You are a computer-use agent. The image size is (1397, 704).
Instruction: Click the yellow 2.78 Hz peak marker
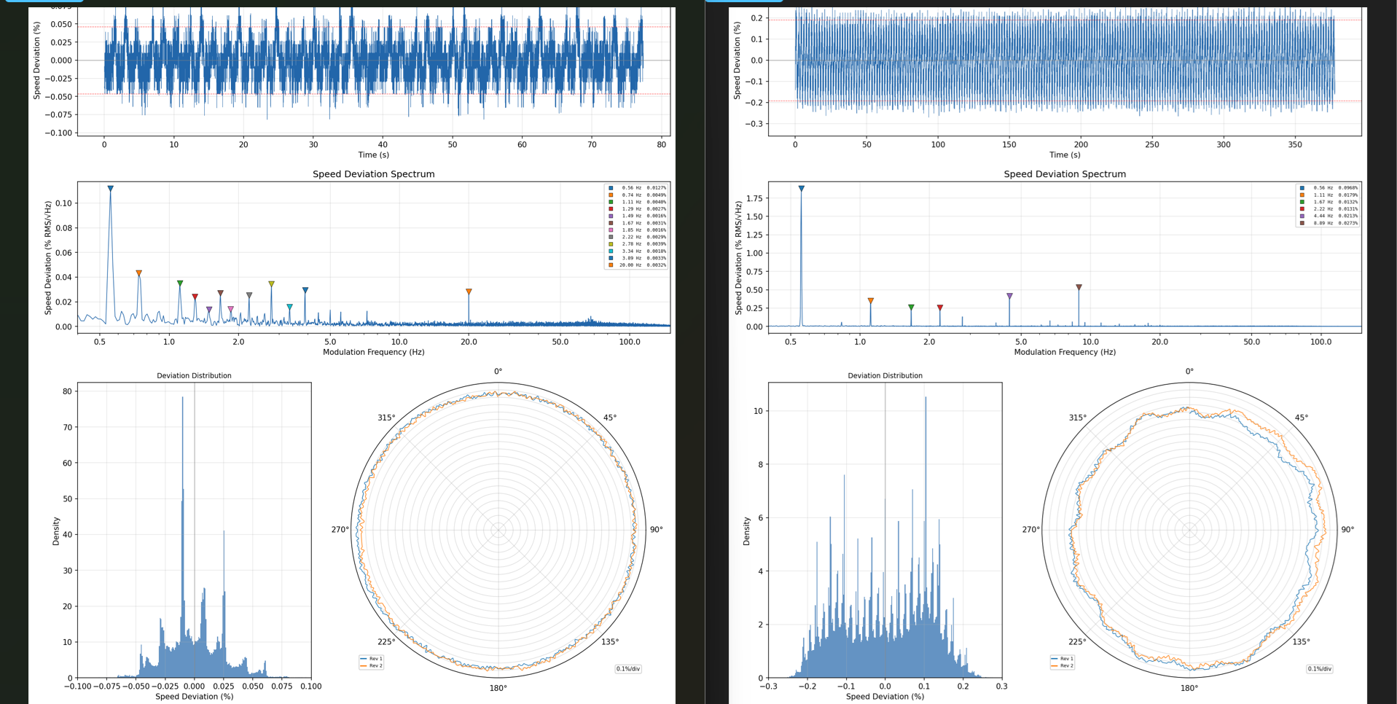[x=271, y=284]
